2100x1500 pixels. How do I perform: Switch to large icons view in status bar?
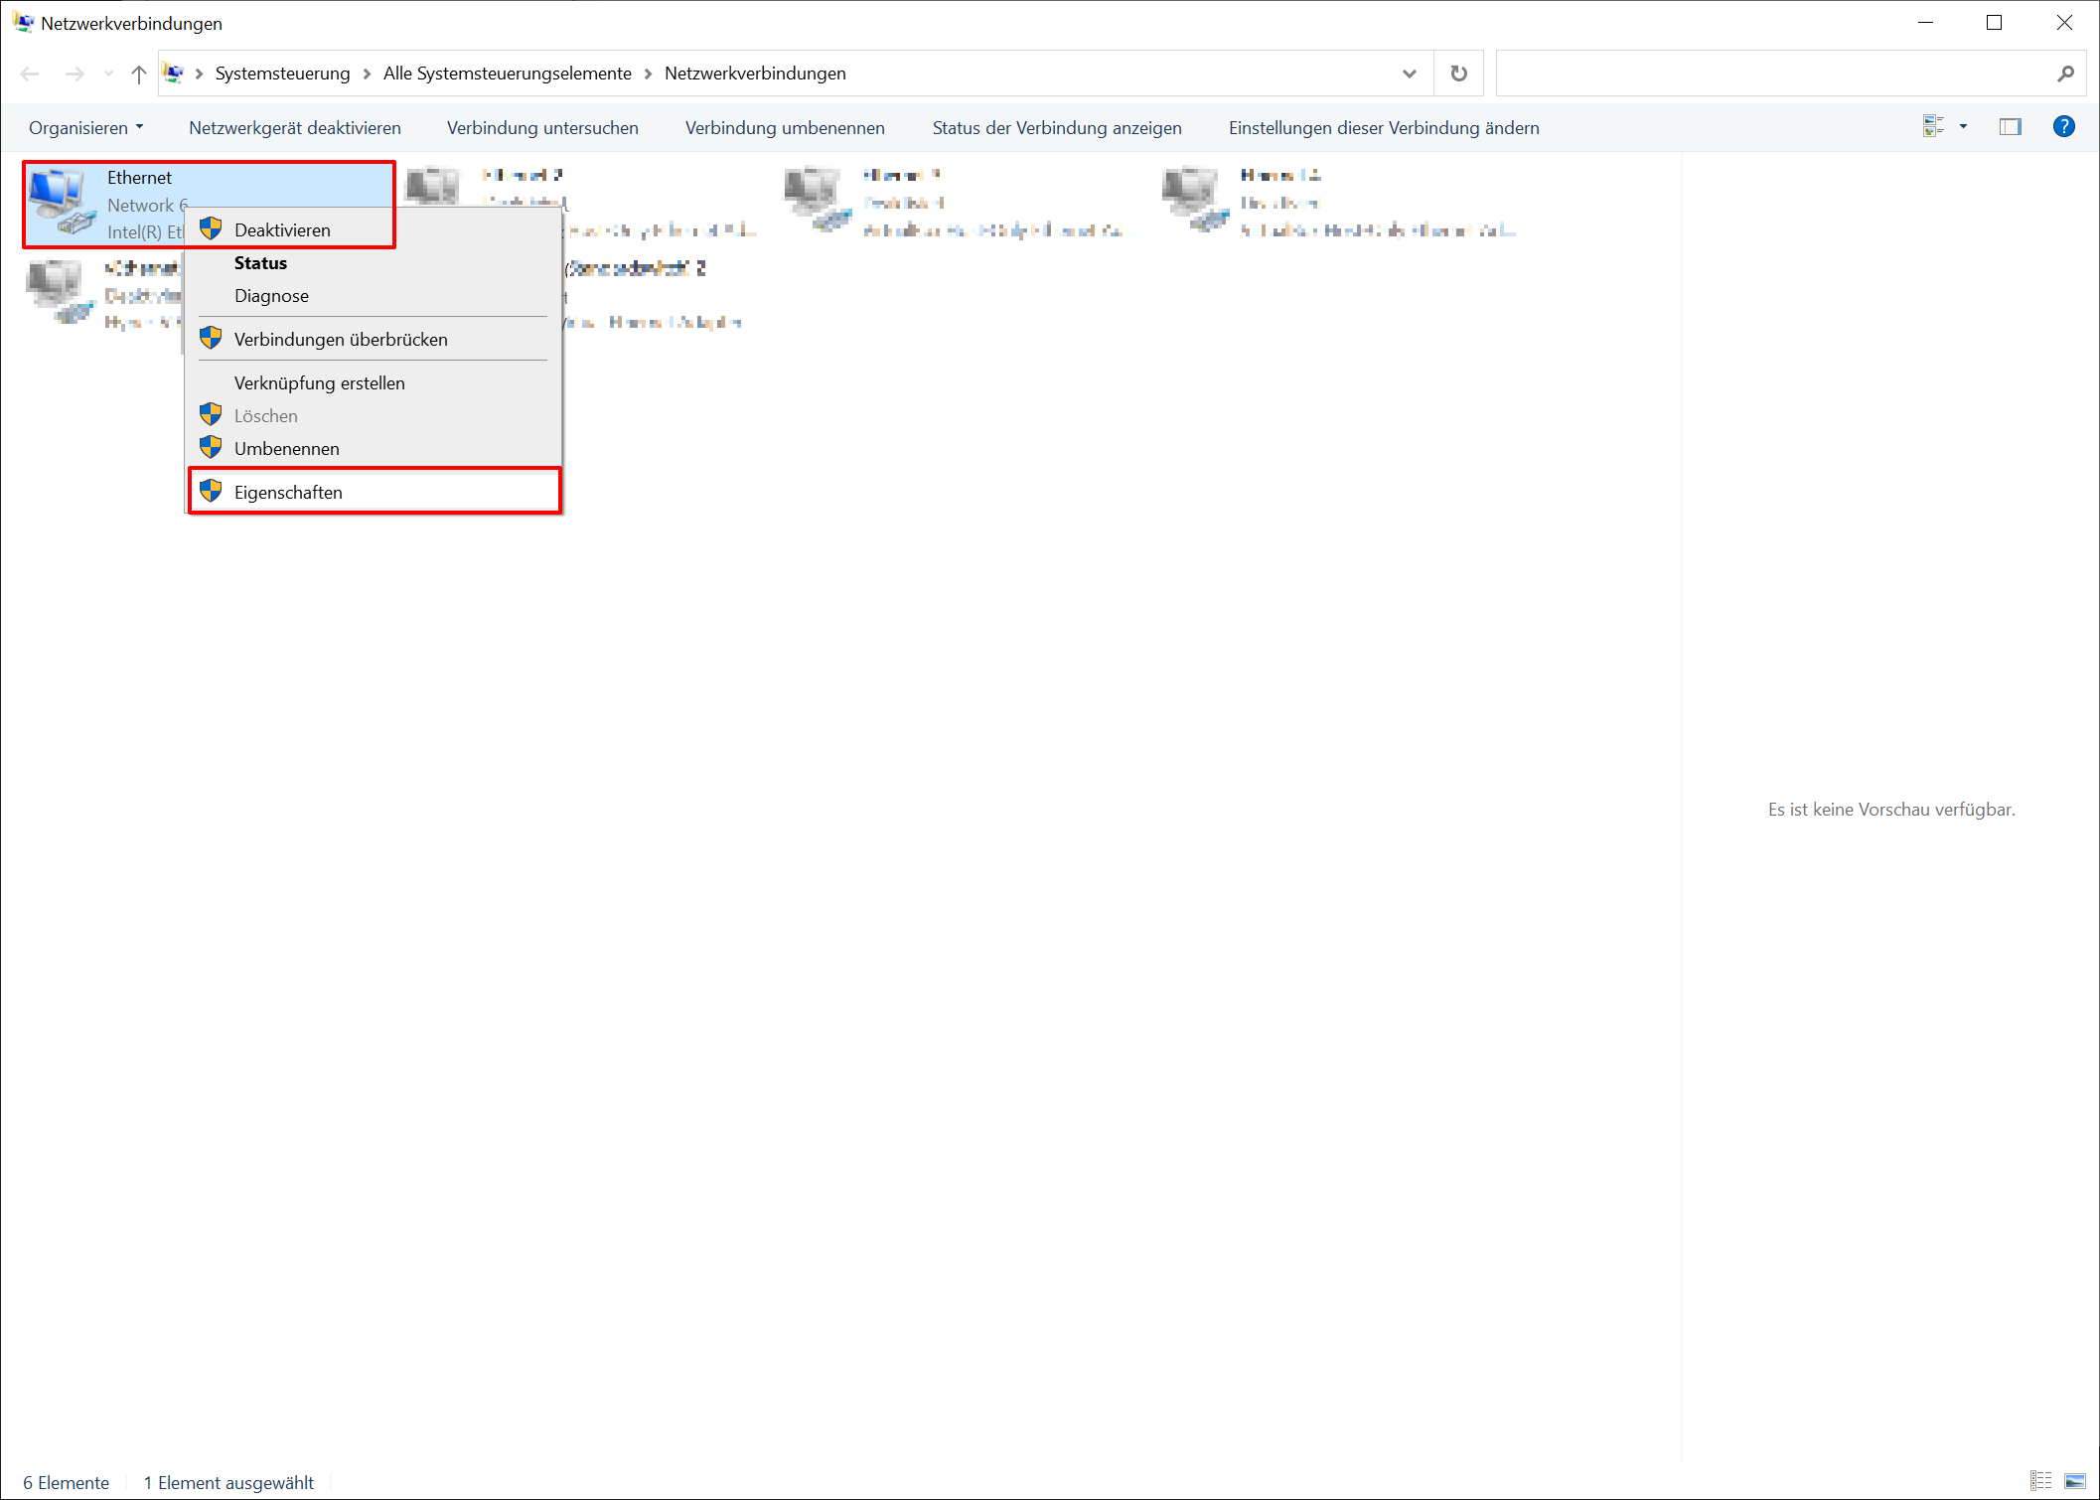[2074, 1481]
